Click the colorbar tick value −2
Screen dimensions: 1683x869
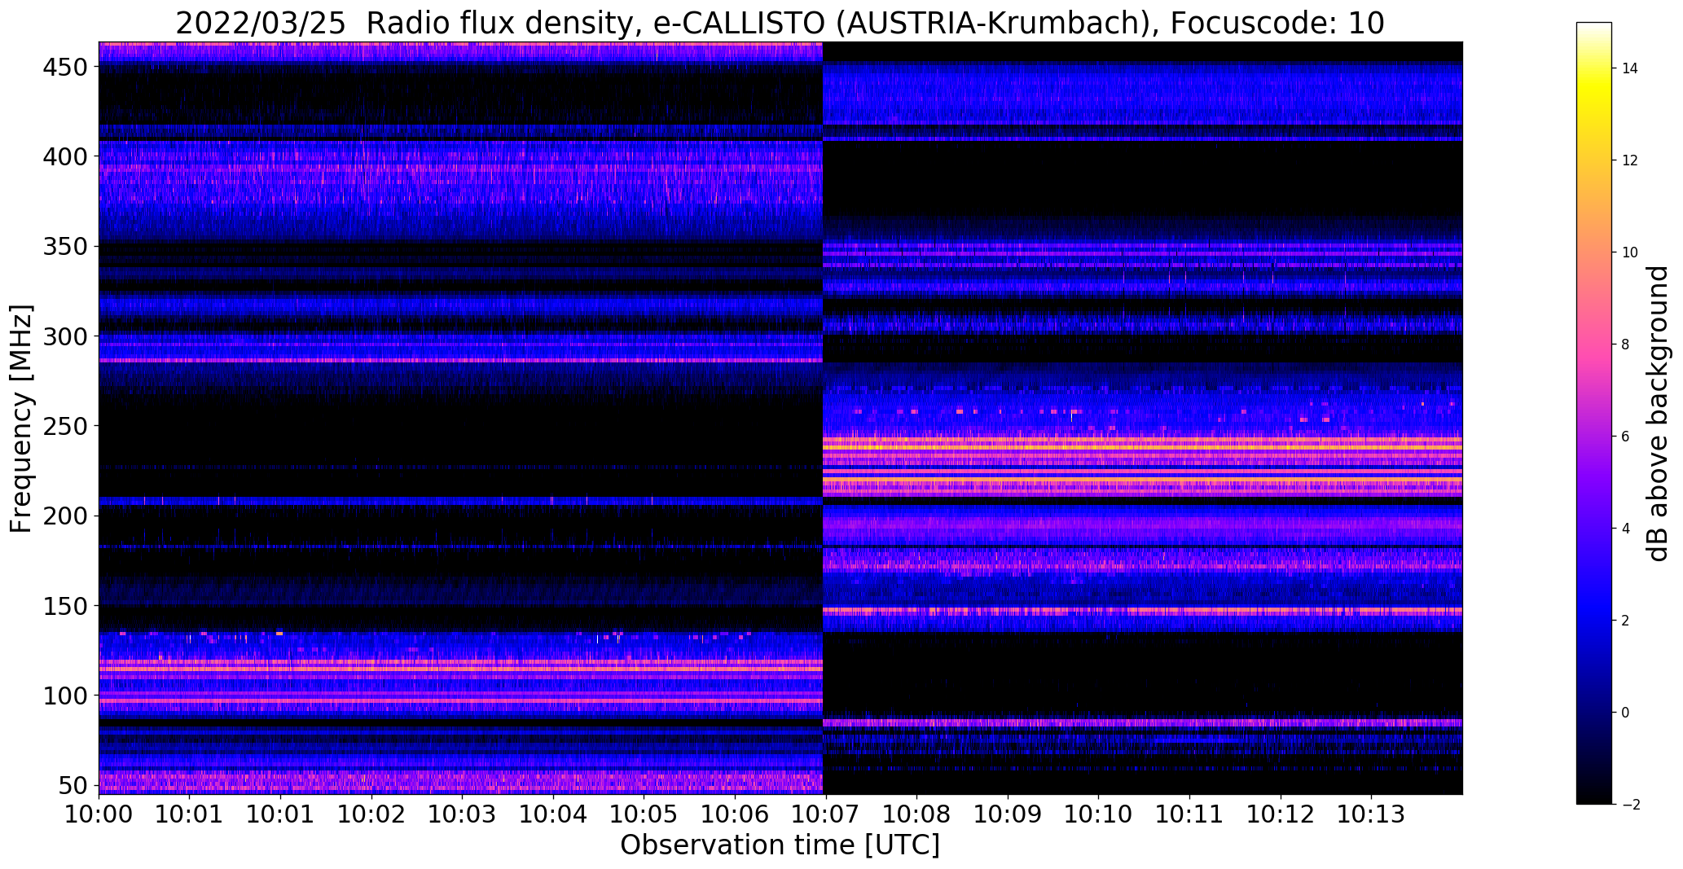(1629, 805)
